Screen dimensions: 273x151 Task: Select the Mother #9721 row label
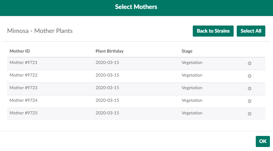(23, 63)
